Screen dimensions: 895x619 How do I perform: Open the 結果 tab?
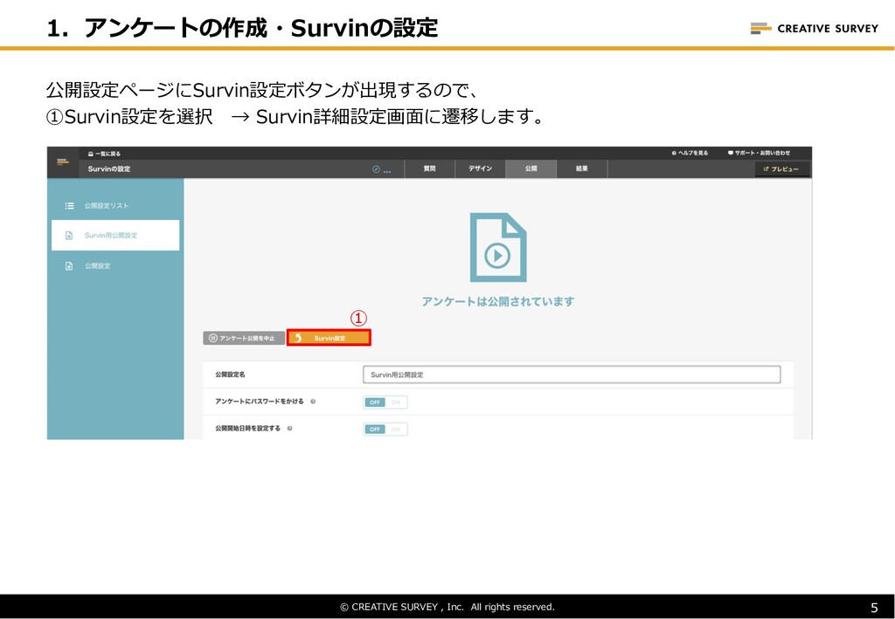tap(581, 169)
